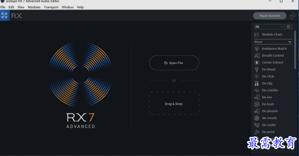Open the Edit menu
299x156 pixels.
pyautogui.click(x=11, y=7)
